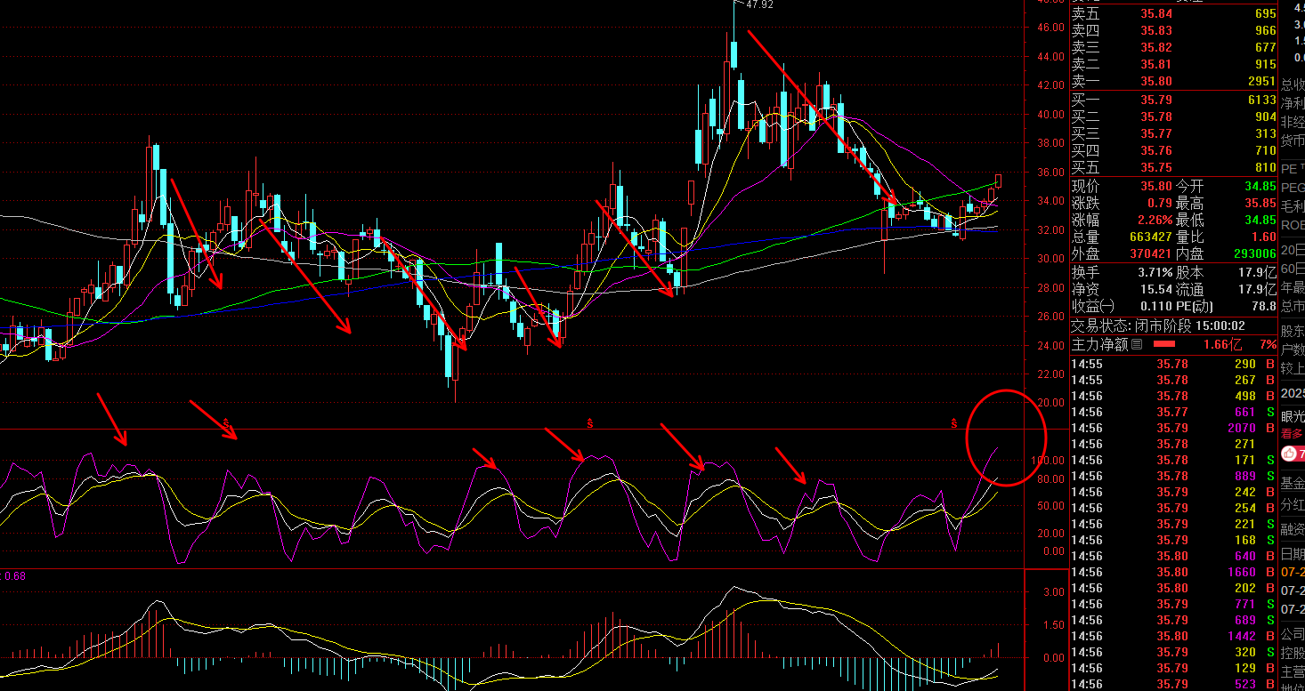1305x691 pixels.
Task: Click the 量比 value 1.60
Action: tap(1264, 237)
